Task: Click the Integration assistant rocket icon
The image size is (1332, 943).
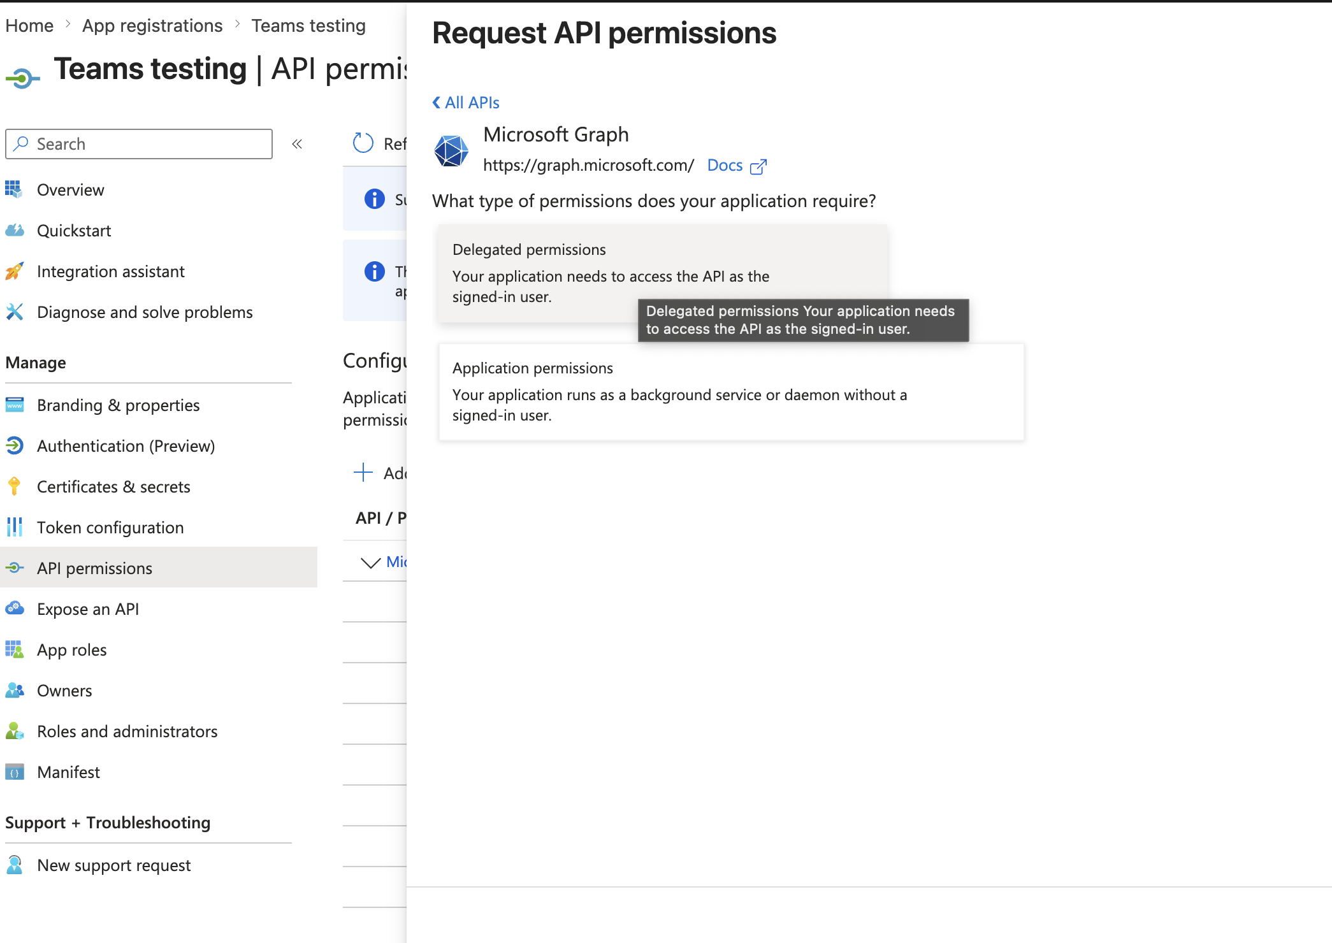Action: (14, 271)
